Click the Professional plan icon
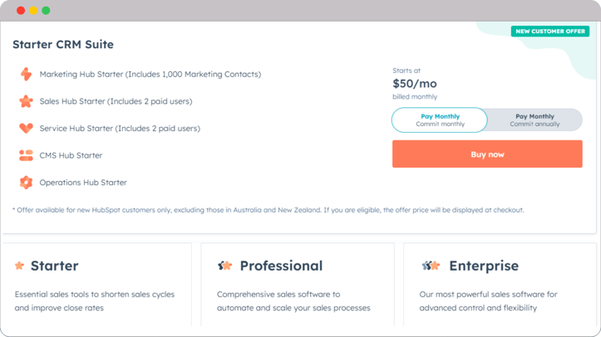The height and width of the screenshot is (337, 601). tap(224, 266)
